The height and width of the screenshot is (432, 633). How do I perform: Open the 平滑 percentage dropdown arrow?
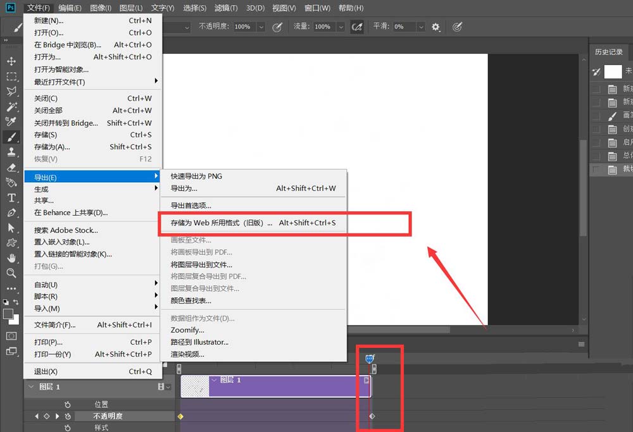click(x=421, y=27)
